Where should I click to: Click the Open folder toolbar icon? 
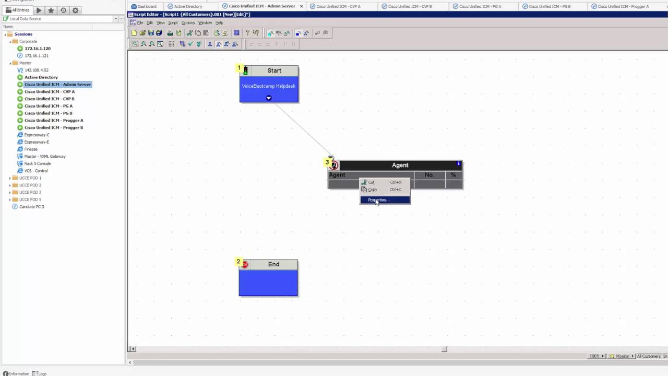tap(142, 33)
